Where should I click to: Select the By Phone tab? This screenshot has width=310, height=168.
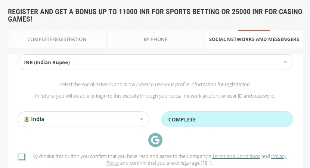click(155, 39)
